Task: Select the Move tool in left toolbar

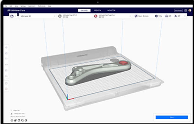Action: (6, 47)
